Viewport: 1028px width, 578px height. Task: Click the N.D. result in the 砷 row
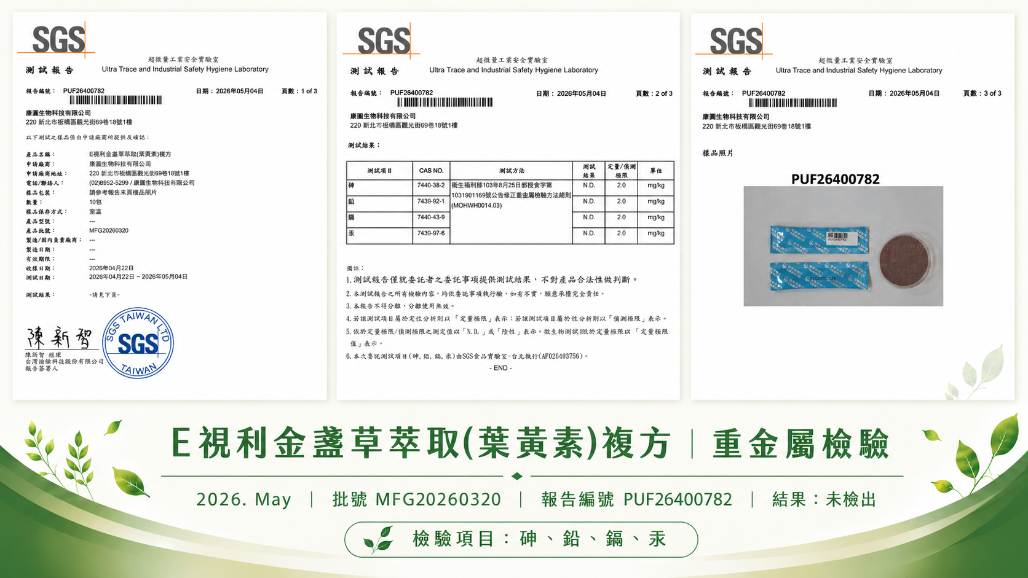(x=589, y=186)
